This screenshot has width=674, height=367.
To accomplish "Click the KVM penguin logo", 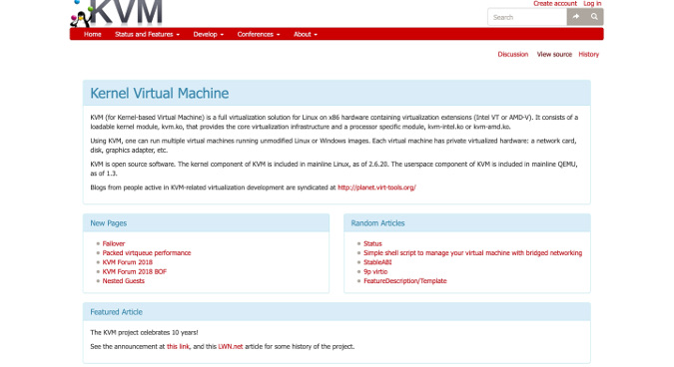I will click(x=116, y=13).
